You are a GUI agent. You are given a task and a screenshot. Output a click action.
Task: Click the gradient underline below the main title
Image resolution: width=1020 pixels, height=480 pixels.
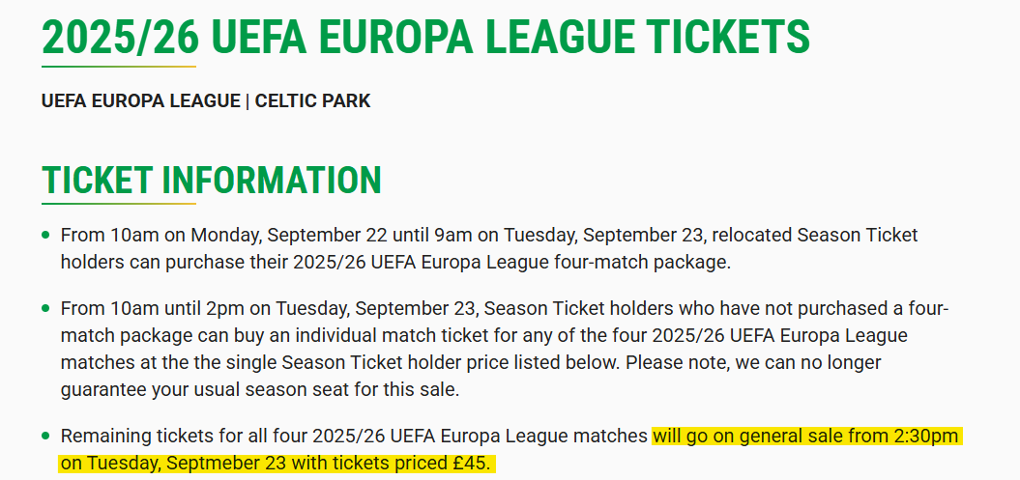pos(119,67)
